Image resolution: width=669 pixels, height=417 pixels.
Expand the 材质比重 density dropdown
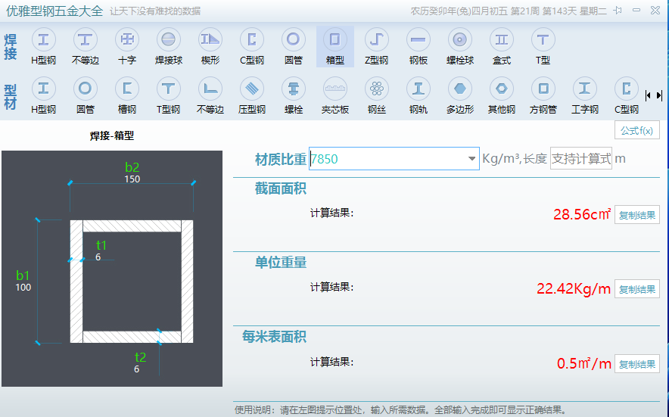[x=471, y=159]
